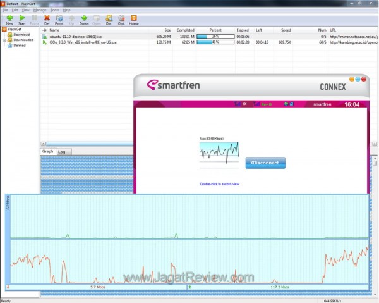Sort by the Speed column header
379x303 pixels.
tap(286, 30)
